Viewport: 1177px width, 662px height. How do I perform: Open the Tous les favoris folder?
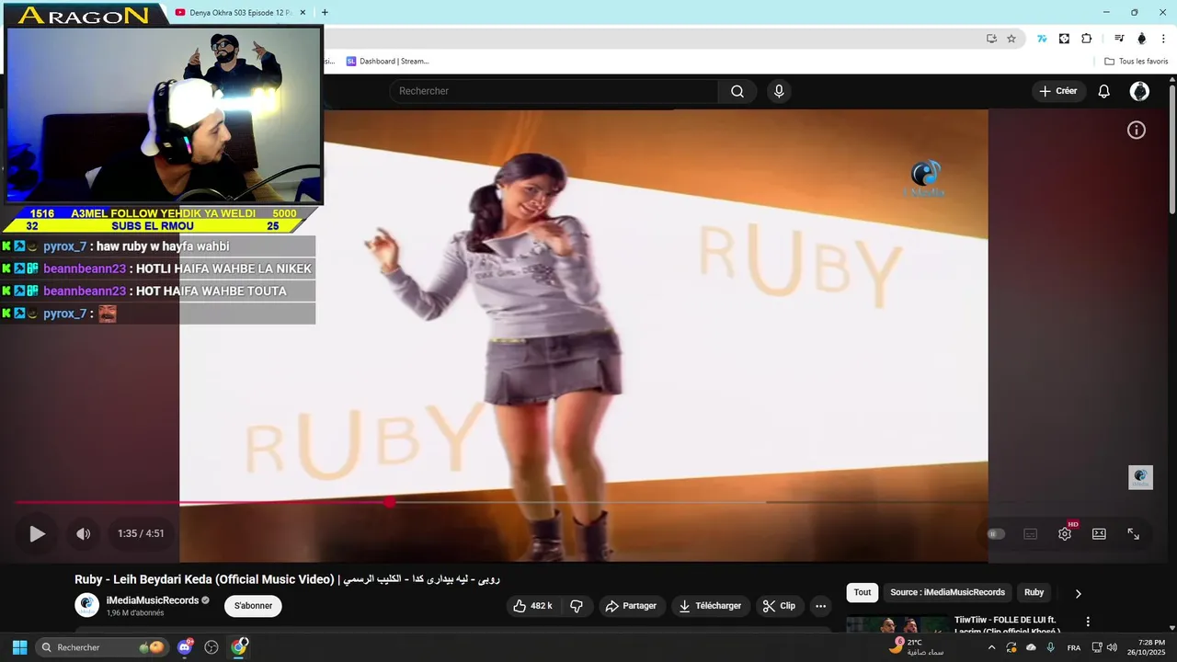(1136, 62)
